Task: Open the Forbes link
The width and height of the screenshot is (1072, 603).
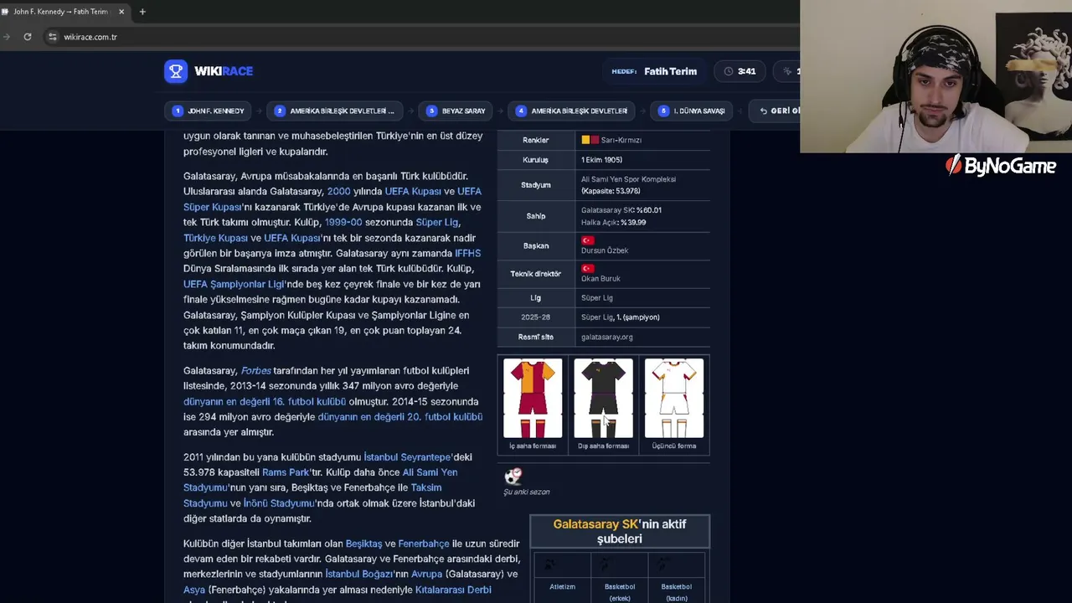Action: 256,370
